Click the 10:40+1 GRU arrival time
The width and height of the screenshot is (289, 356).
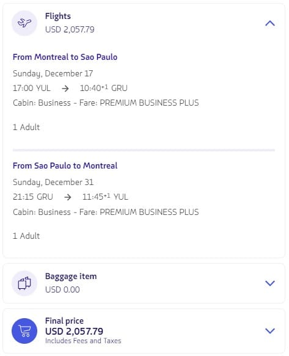click(104, 88)
